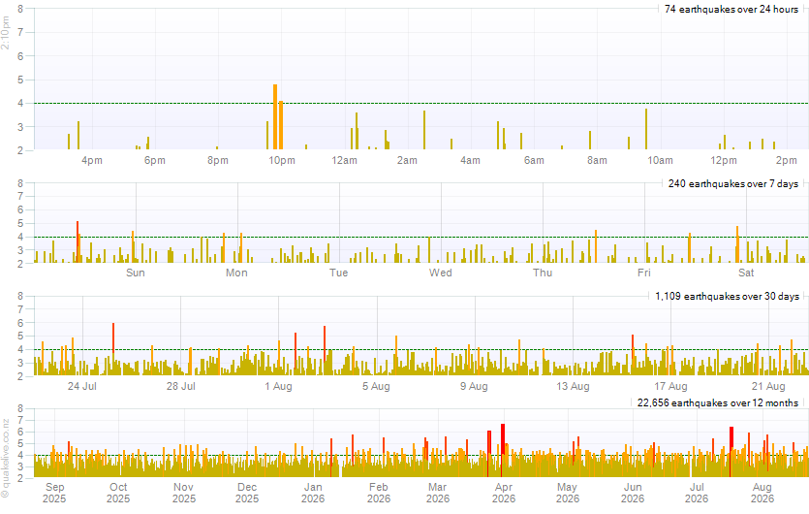Click the Apr 2026 month label
Viewport: 809px width, 514px height.
coord(504,493)
